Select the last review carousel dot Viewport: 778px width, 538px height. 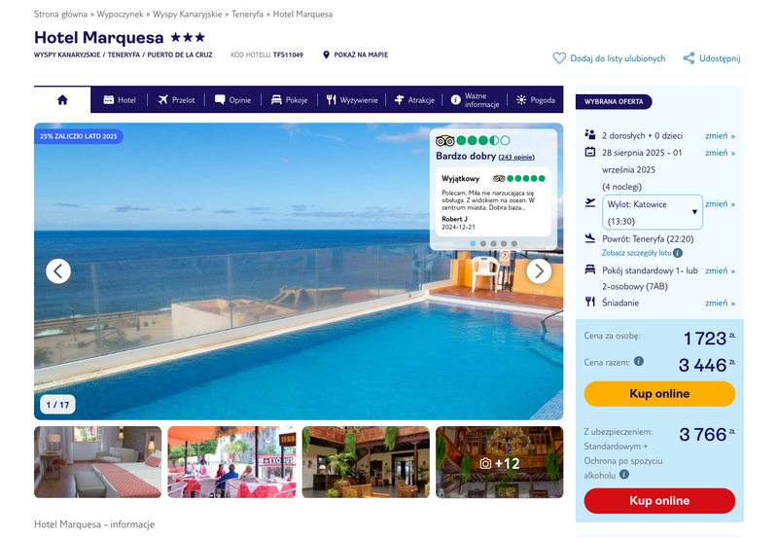pos(514,243)
